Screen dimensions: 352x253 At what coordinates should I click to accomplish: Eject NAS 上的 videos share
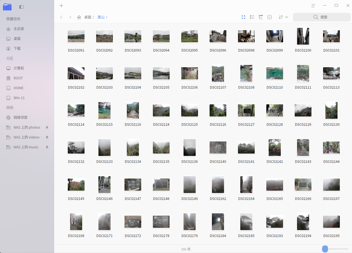pyautogui.click(x=47, y=137)
